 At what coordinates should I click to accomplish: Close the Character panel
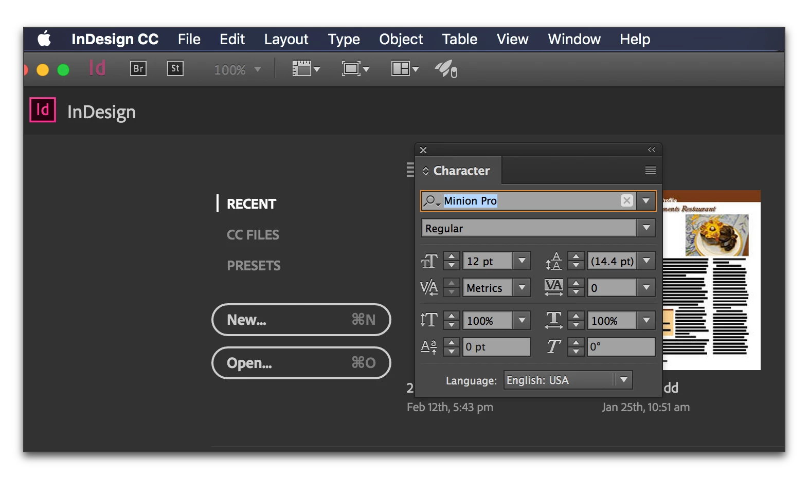(423, 150)
